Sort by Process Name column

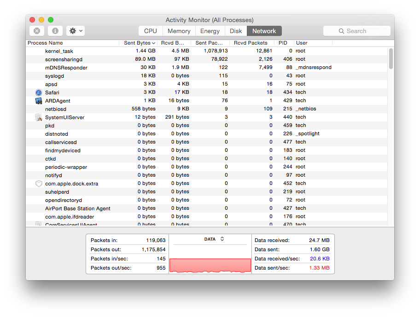[x=72, y=43]
